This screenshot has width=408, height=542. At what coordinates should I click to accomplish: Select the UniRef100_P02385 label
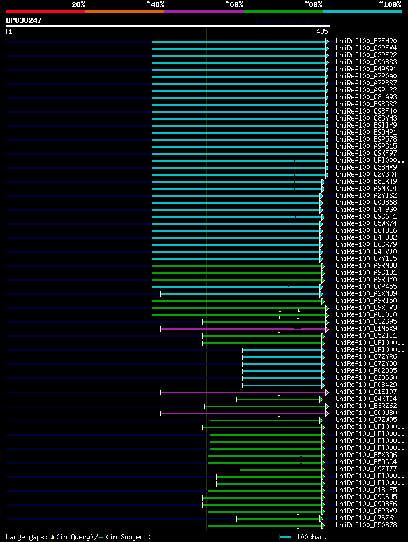(366, 370)
